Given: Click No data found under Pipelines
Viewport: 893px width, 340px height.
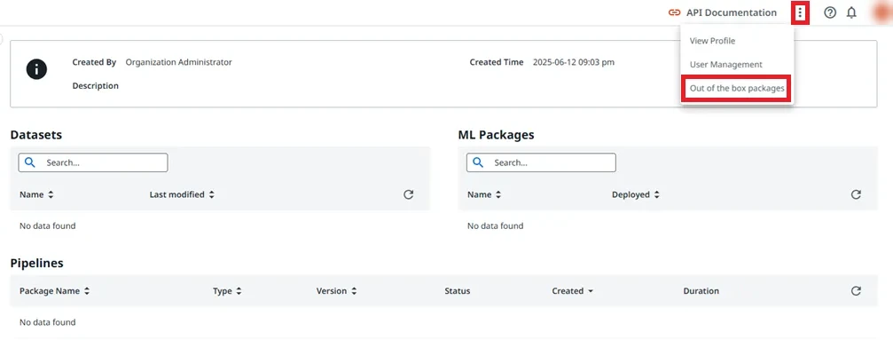Looking at the screenshot, I should click(x=47, y=322).
